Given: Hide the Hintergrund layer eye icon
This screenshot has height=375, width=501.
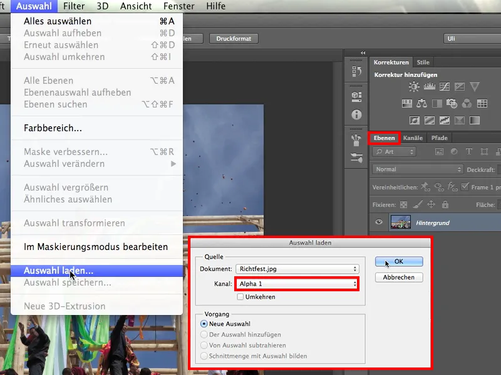Looking at the screenshot, I should (379, 222).
